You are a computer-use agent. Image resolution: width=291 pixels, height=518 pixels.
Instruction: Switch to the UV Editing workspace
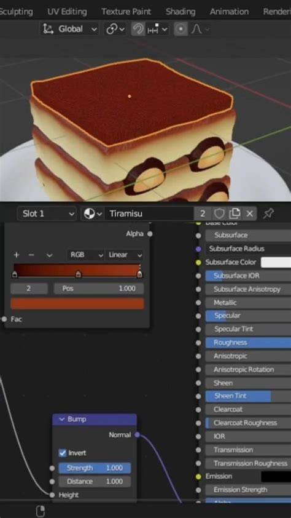click(x=67, y=12)
